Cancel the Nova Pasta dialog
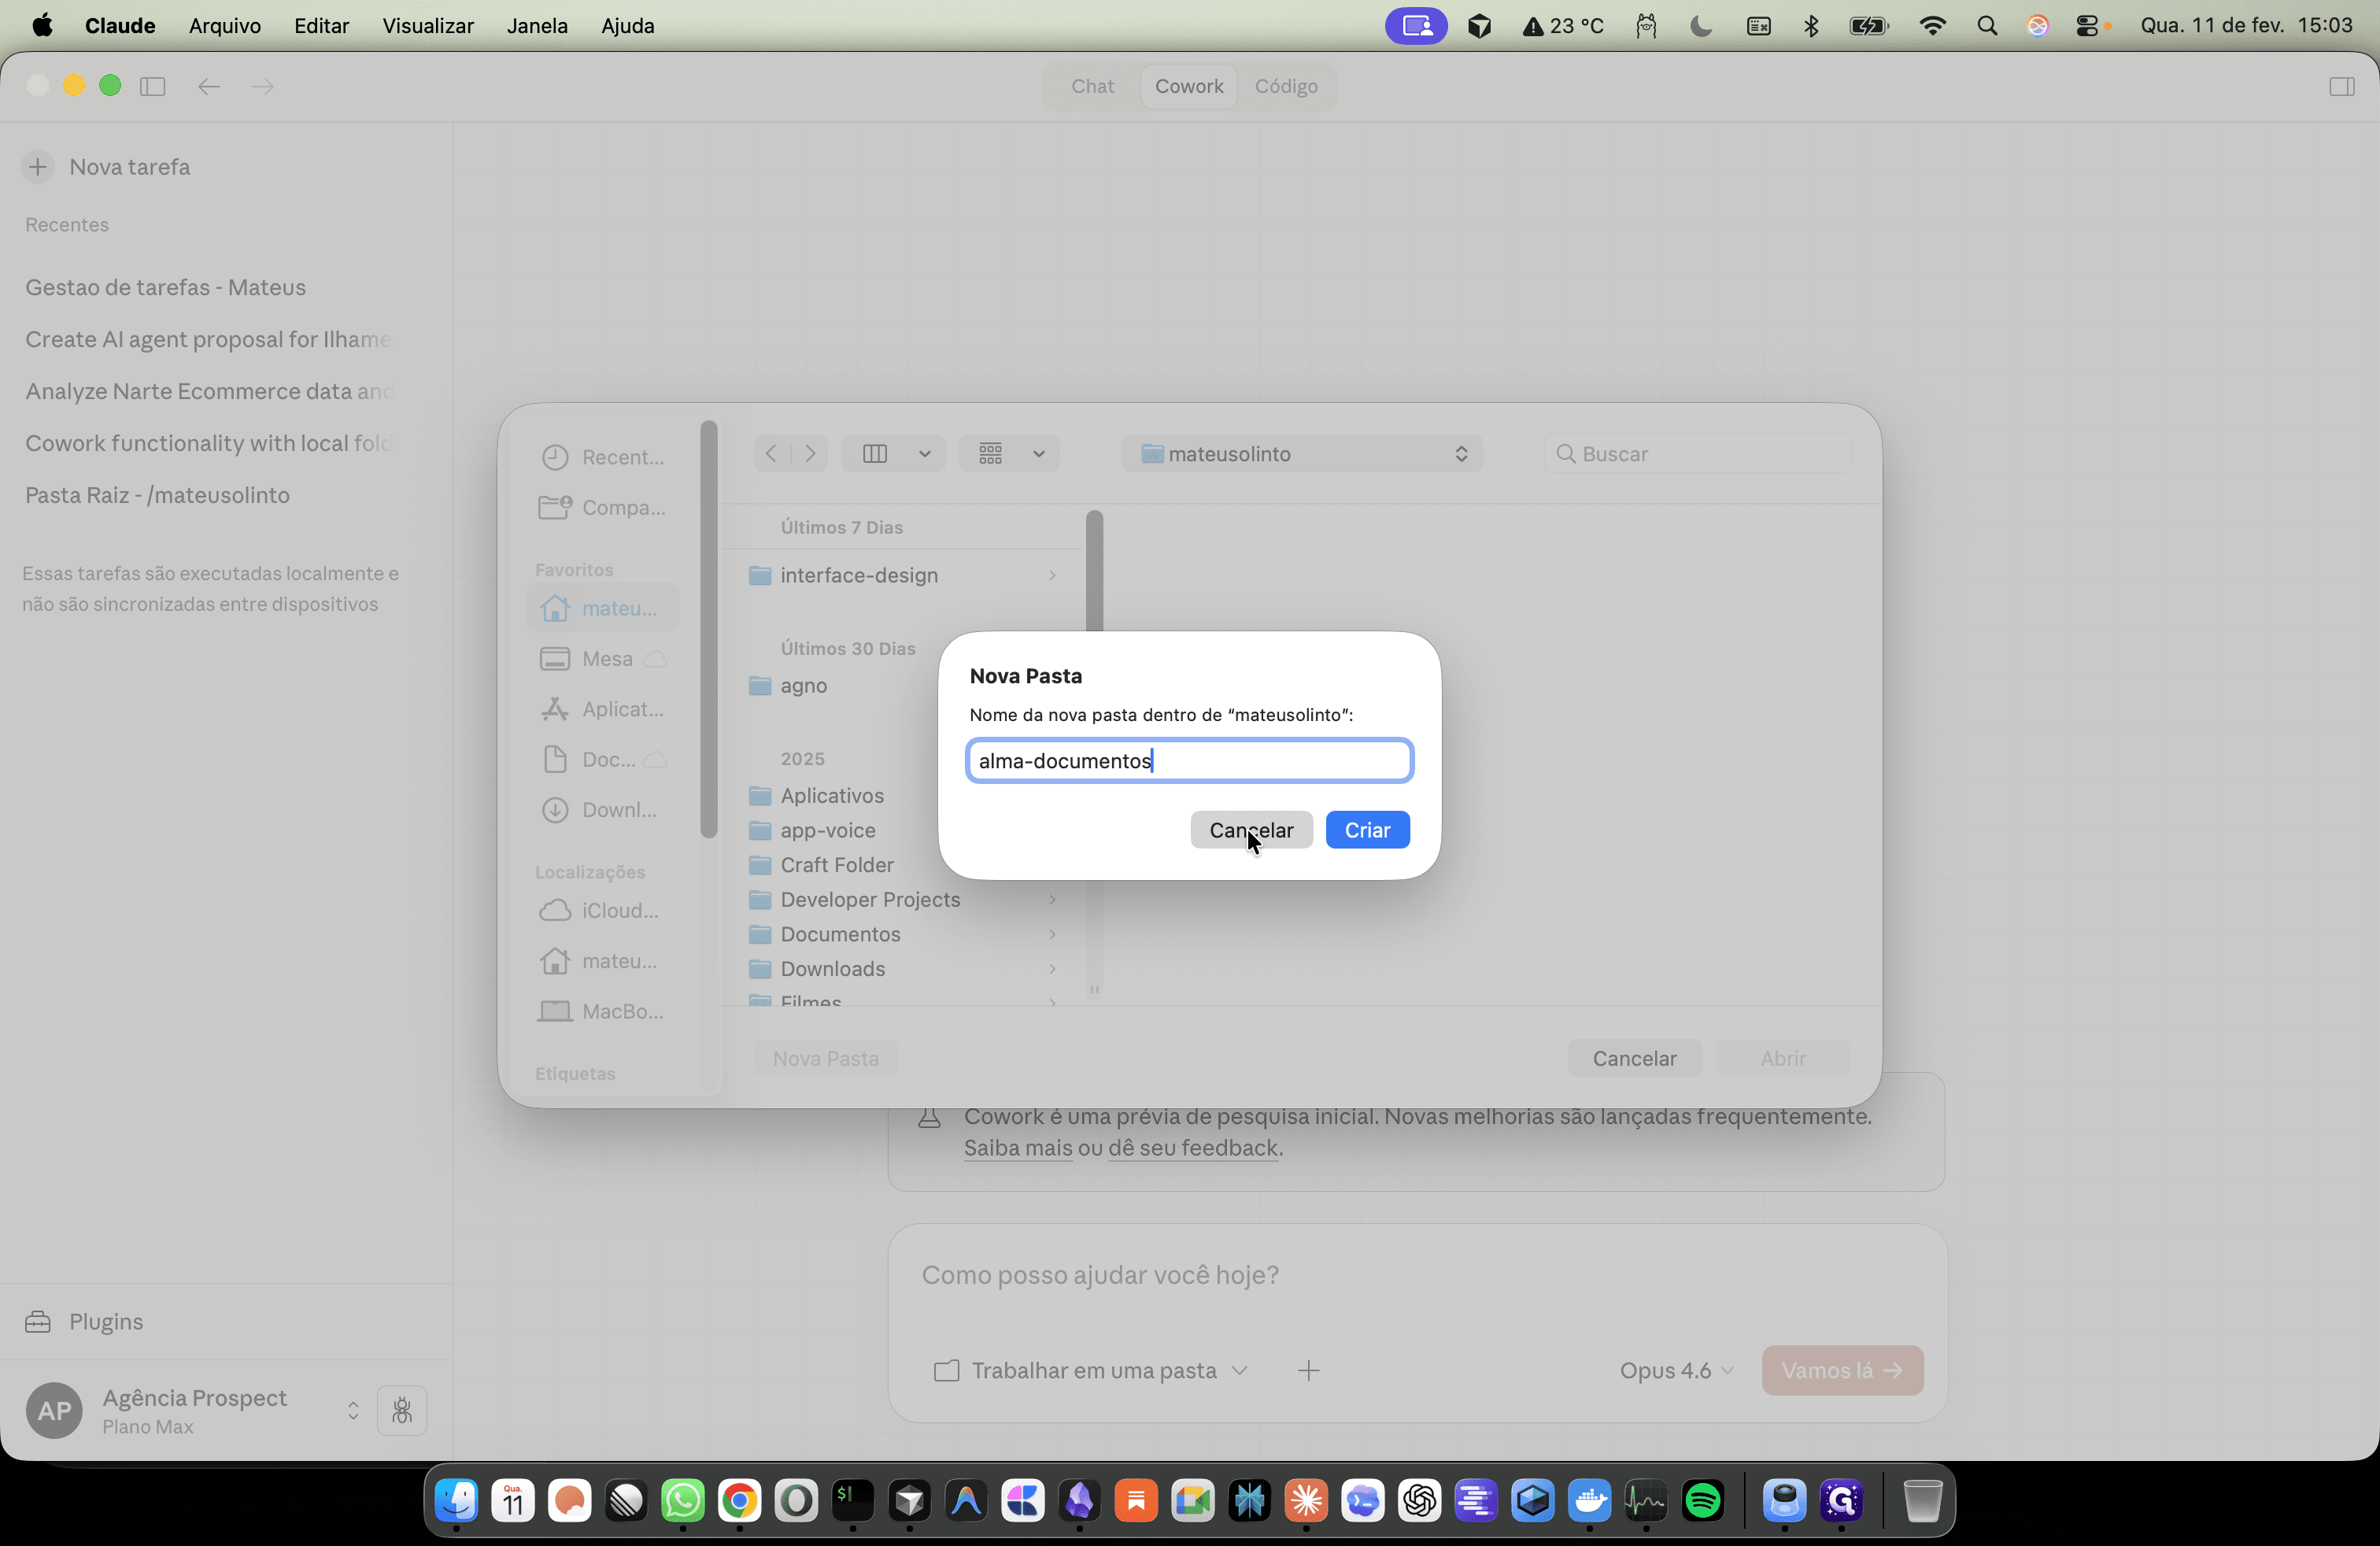Viewport: 2380px width, 1546px height. [x=1251, y=830]
